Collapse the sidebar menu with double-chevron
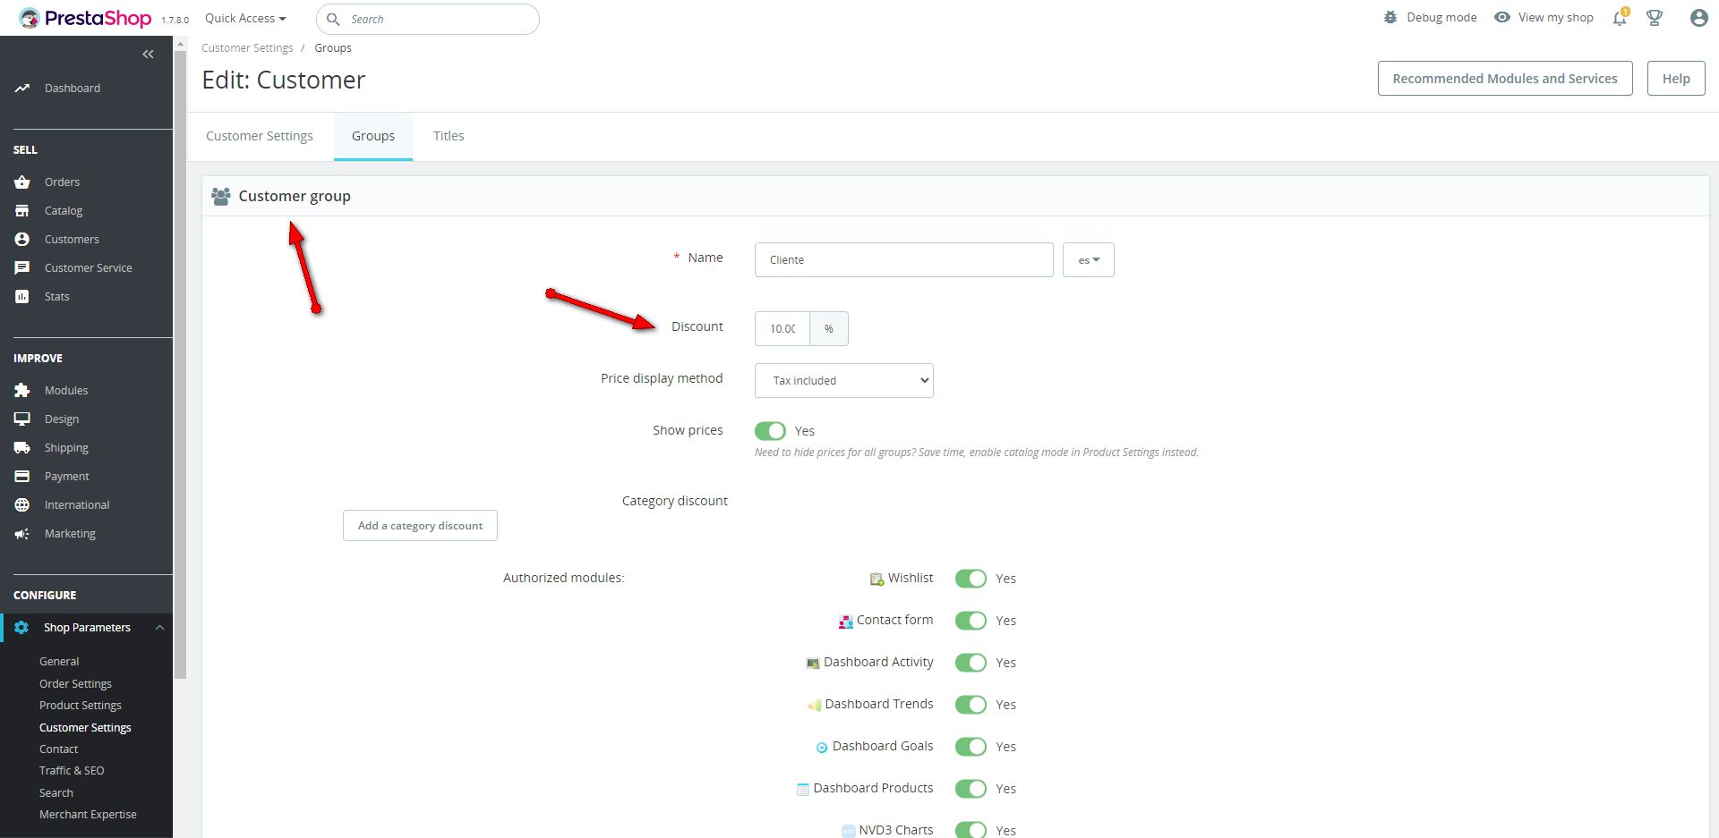Image resolution: width=1719 pixels, height=838 pixels. pyautogui.click(x=148, y=55)
